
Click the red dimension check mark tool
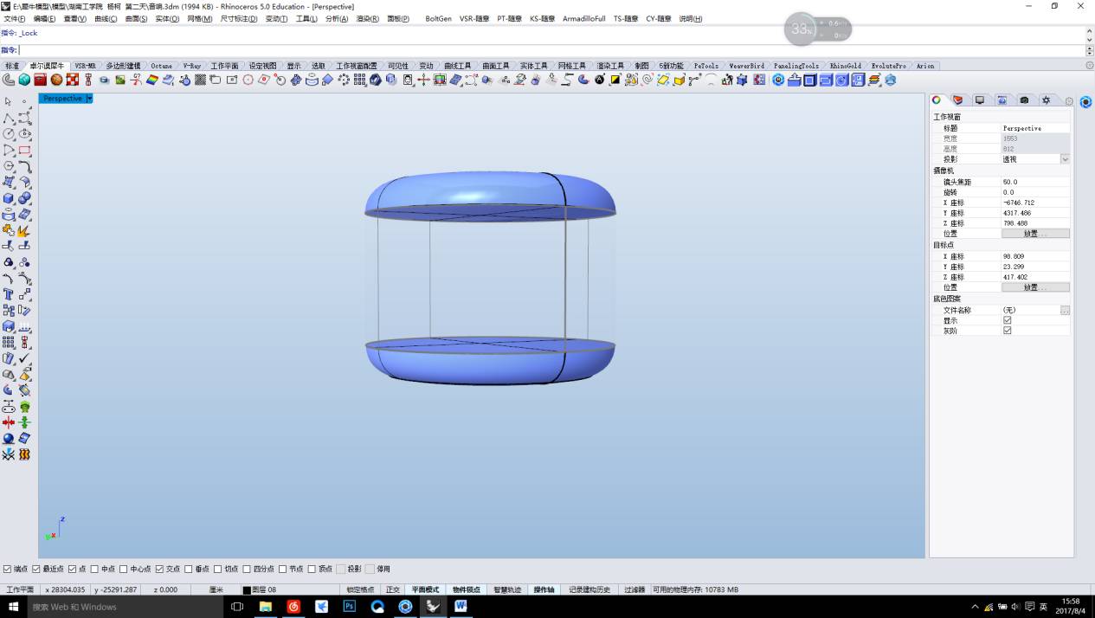click(24, 358)
